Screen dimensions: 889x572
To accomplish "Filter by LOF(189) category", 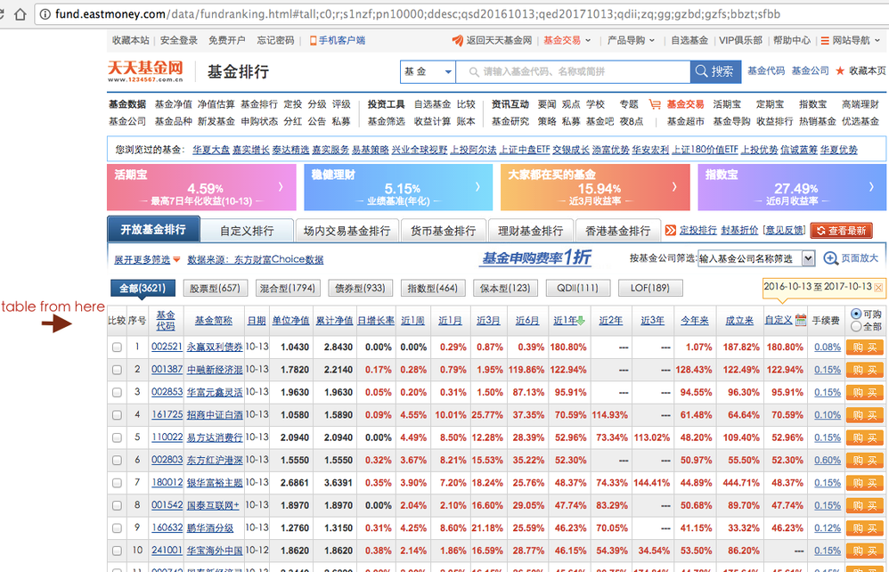I will [x=650, y=288].
